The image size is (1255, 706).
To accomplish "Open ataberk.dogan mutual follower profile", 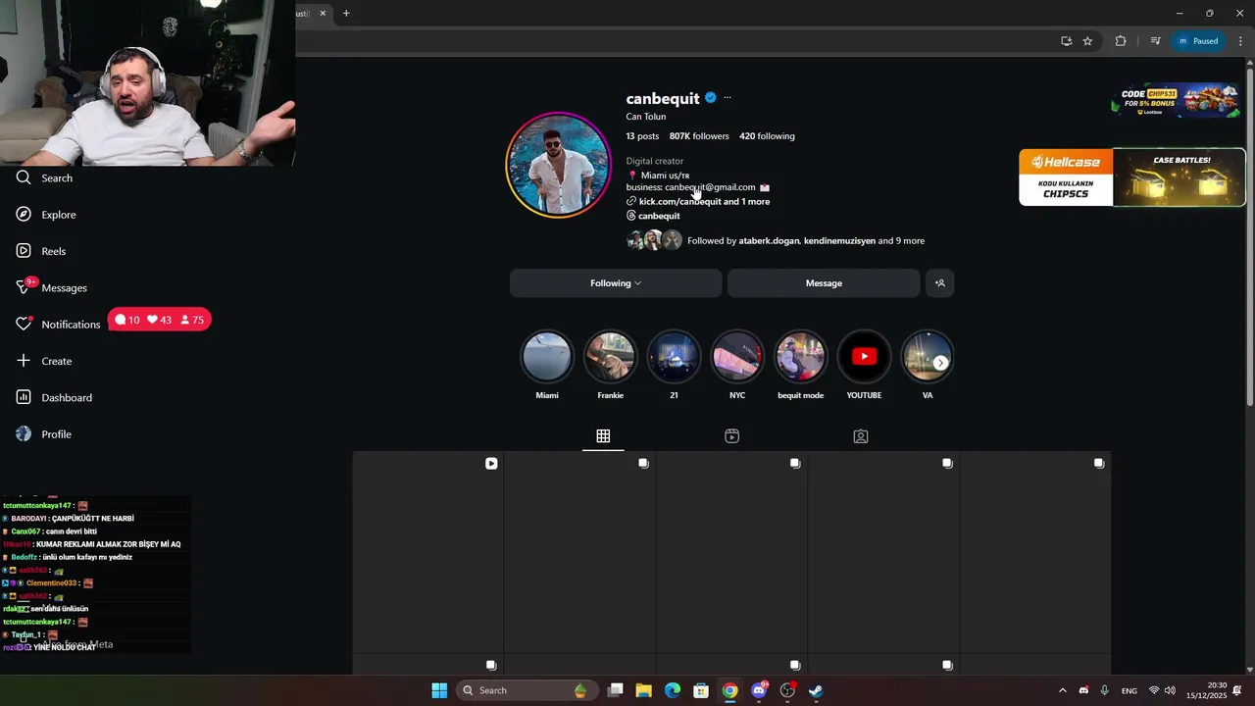I will (x=770, y=241).
